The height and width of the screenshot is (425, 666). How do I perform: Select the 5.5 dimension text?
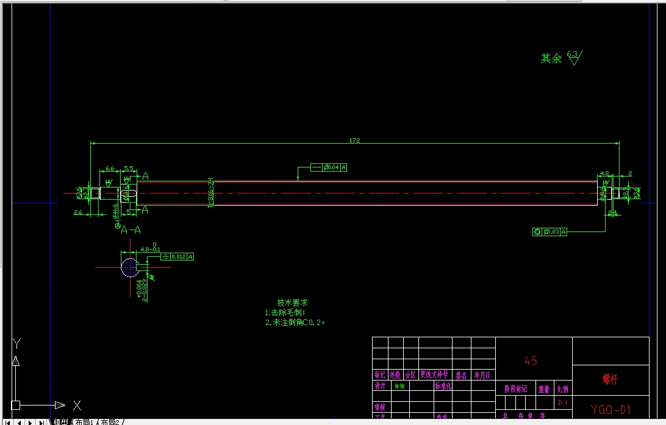click(x=128, y=169)
